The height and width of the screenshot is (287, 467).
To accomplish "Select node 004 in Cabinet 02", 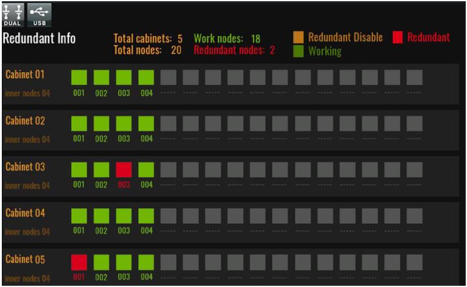I will [146, 123].
